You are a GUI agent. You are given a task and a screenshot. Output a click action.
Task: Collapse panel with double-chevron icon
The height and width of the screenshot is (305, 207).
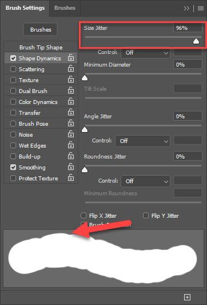pyautogui.click(x=186, y=9)
